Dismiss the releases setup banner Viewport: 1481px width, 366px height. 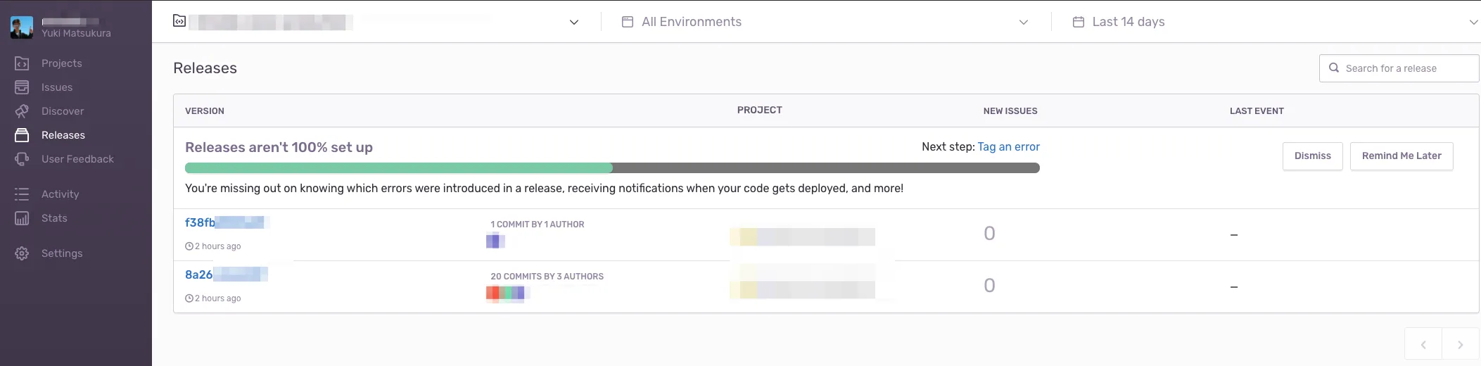pyautogui.click(x=1312, y=156)
